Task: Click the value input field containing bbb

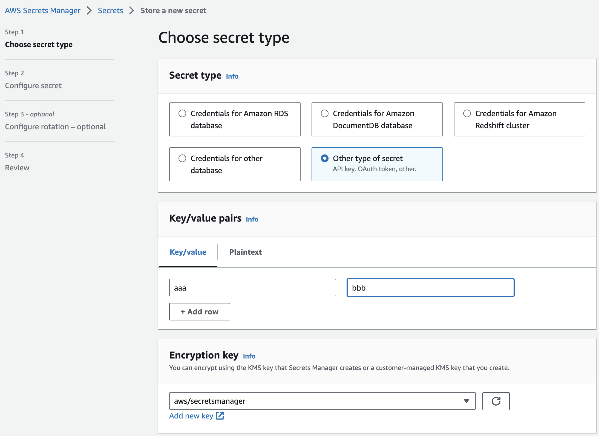Action: tap(430, 288)
